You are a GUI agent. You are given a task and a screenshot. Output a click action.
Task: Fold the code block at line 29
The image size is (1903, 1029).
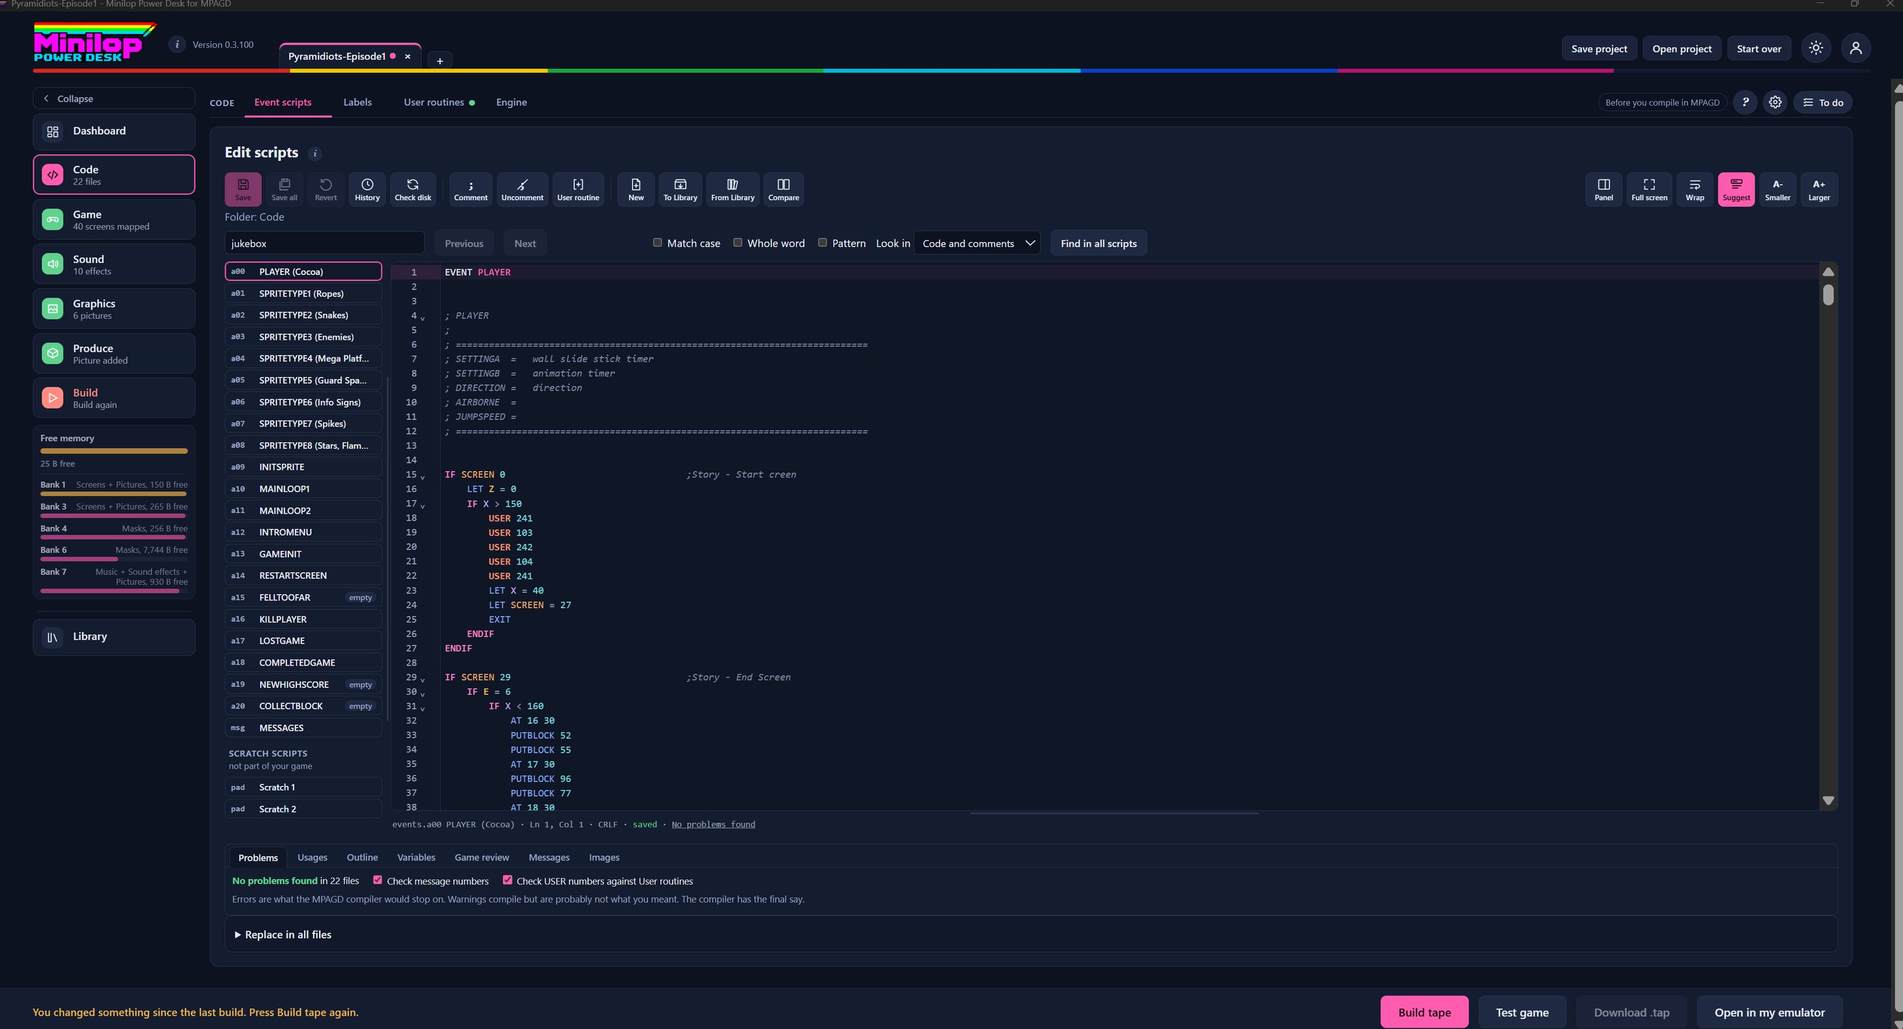coord(422,679)
